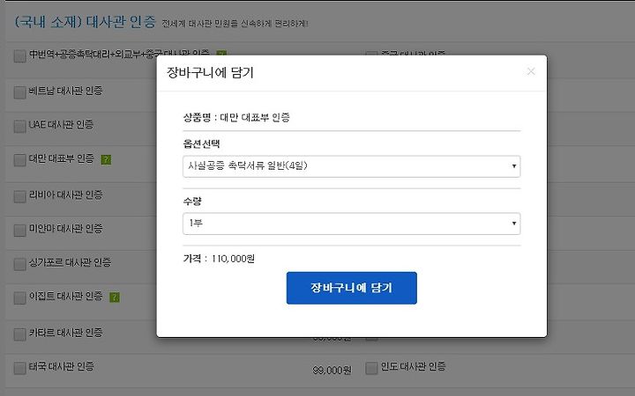Click the 가격 : 110,000원 text

(219, 259)
